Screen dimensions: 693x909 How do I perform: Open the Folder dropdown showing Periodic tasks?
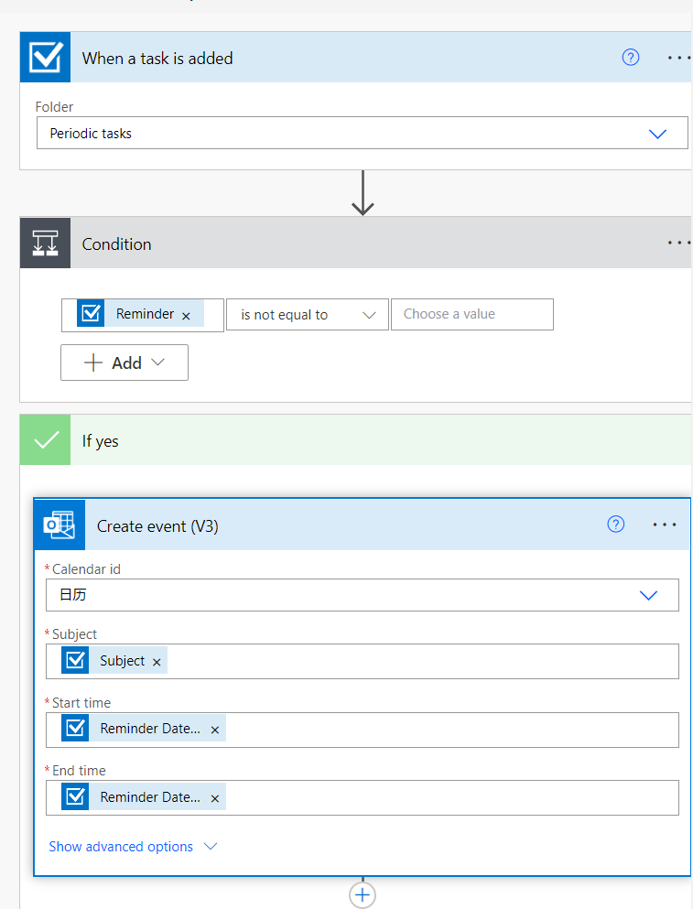pos(363,134)
